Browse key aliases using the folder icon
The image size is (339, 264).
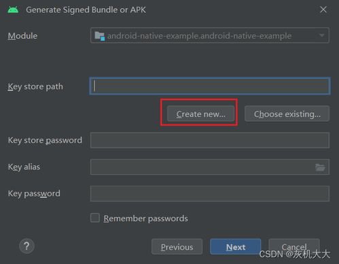[x=320, y=167]
